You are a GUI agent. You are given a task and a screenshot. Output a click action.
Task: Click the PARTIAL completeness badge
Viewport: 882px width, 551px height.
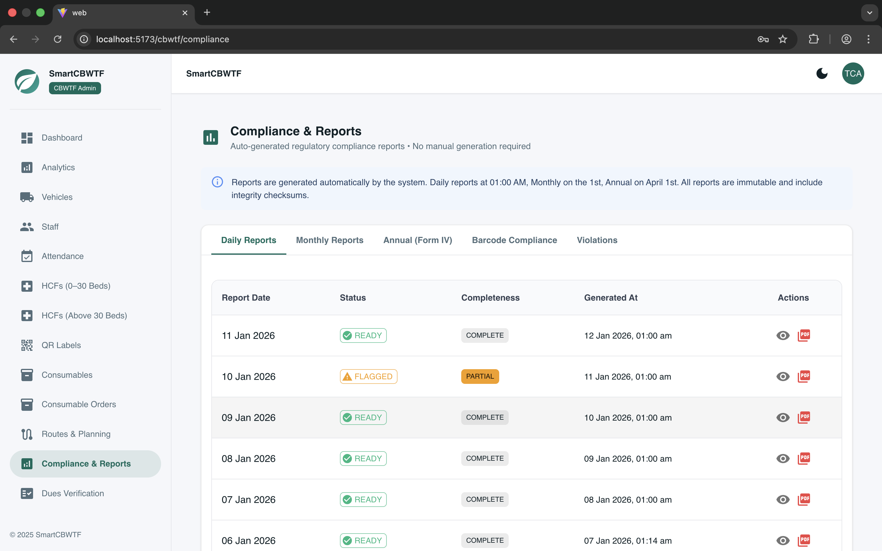[x=480, y=377]
